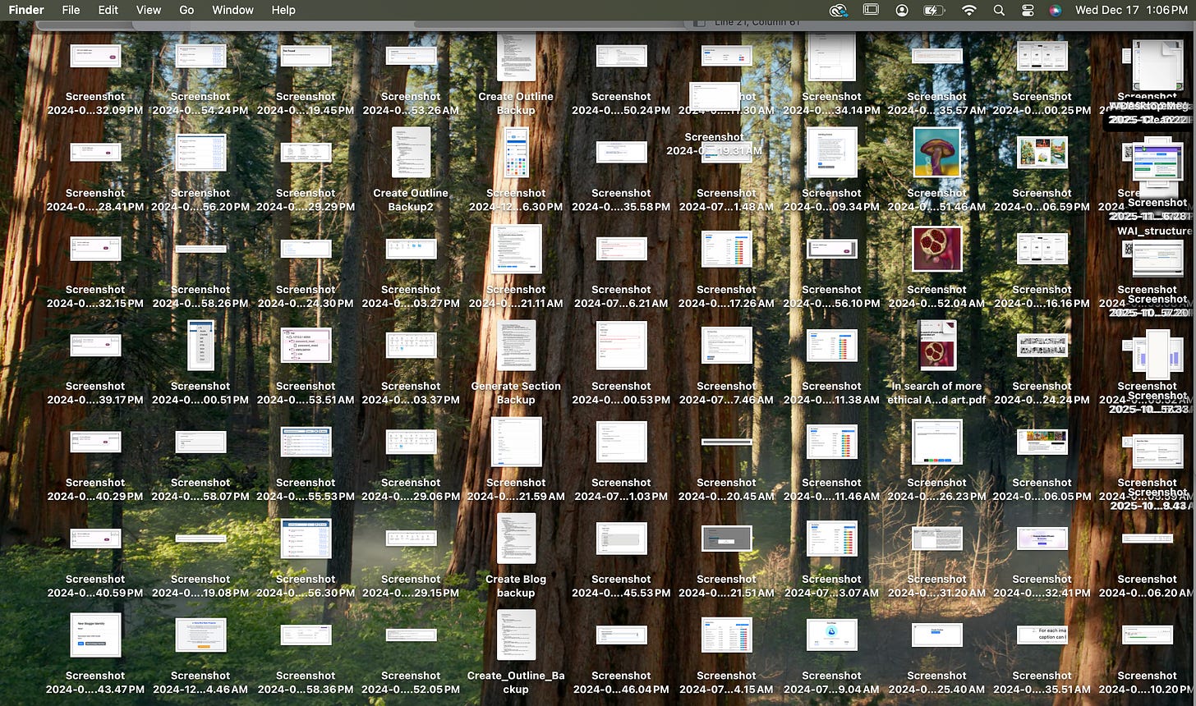Select screenshot icon dated 17.26 AM
Screen dimensions: 1196x706
[x=726, y=249]
